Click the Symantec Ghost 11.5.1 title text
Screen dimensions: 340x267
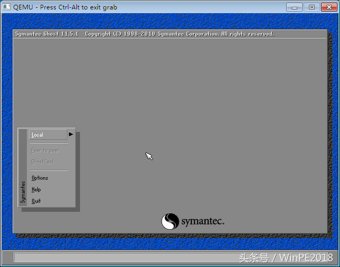[47, 34]
